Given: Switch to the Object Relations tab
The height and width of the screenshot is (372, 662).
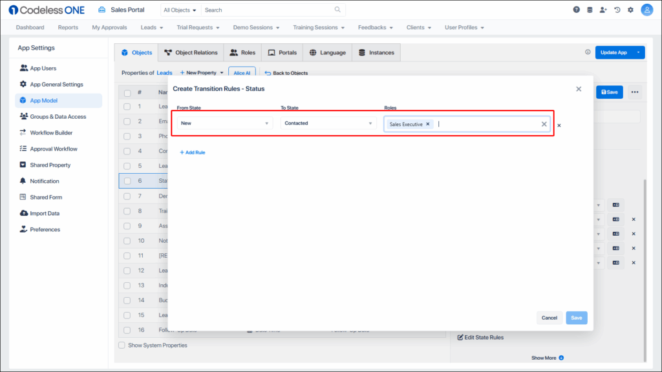Looking at the screenshot, I should tap(191, 52).
